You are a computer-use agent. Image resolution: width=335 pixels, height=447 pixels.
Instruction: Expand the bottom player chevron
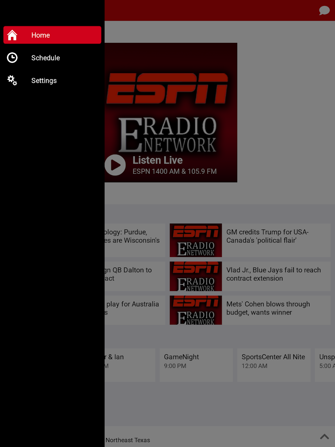tap(324, 436)
